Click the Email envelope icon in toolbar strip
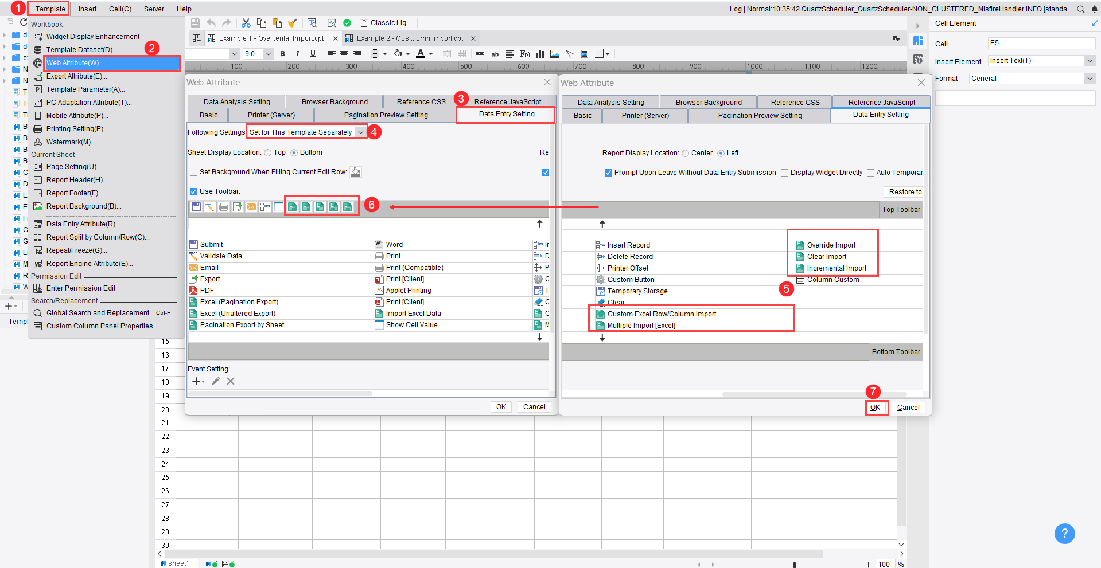Image resolution: width=1101 pixels, height=568 pixels. point(251,207)
